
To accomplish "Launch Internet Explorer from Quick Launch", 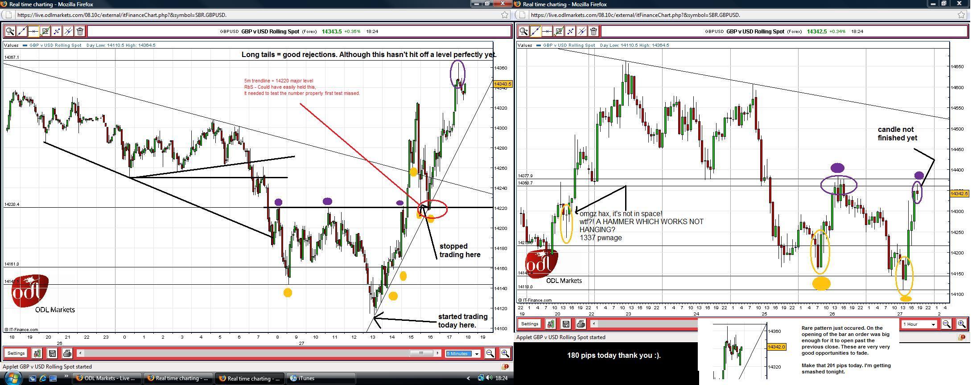I will [43, 378].
